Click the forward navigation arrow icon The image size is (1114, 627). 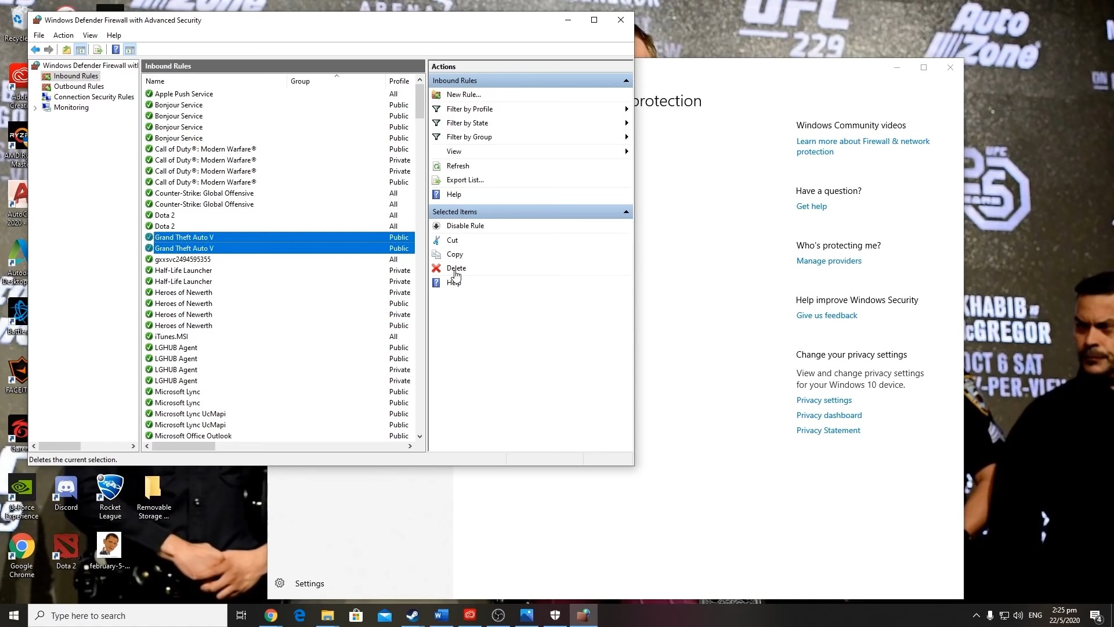(48, 50)
